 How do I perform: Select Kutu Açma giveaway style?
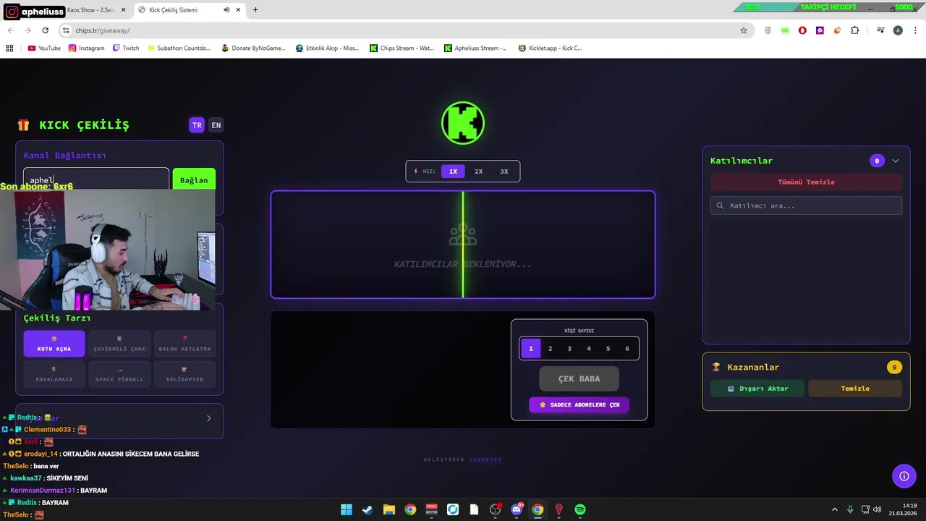pos(54,344)
